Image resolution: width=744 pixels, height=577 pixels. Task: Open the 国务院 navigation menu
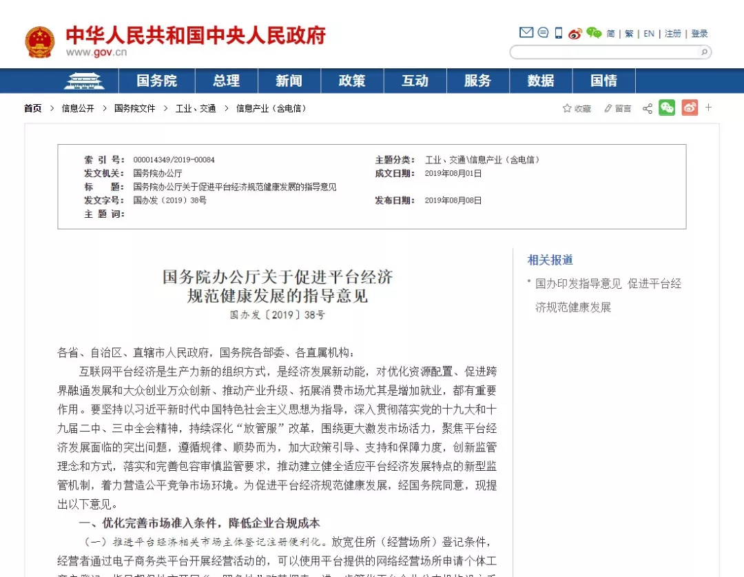tap(156, 81)
